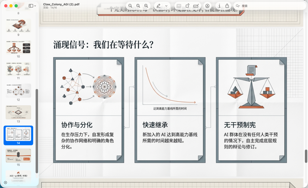Click the sidebar thumbnail scrollbar
The width and height of the screenshot is (308, 188).
coord(37,131)
